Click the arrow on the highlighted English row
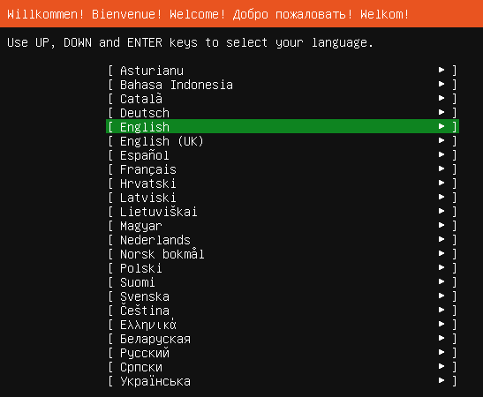Viewport: 483px width, 397px height. tap(441, 126)
